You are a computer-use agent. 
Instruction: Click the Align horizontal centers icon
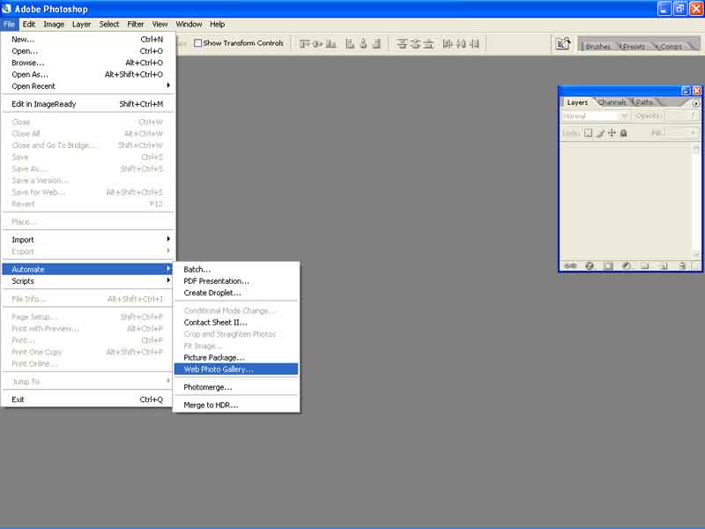(x=363, y=43)
